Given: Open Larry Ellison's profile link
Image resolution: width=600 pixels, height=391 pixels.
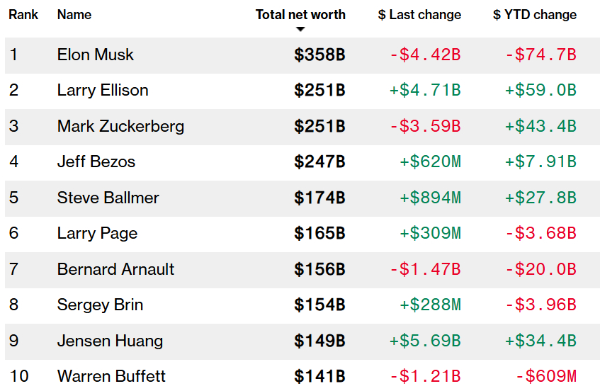Looking at the screenshot, I should [x=103, y=90].
